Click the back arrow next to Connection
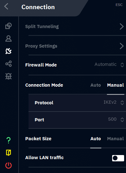The image size is (126, 173). 6,6
